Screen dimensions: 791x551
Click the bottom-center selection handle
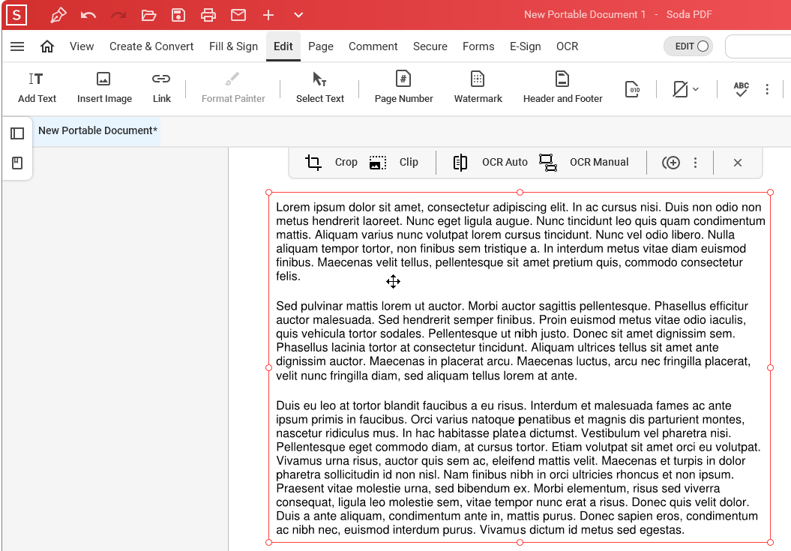520,543
